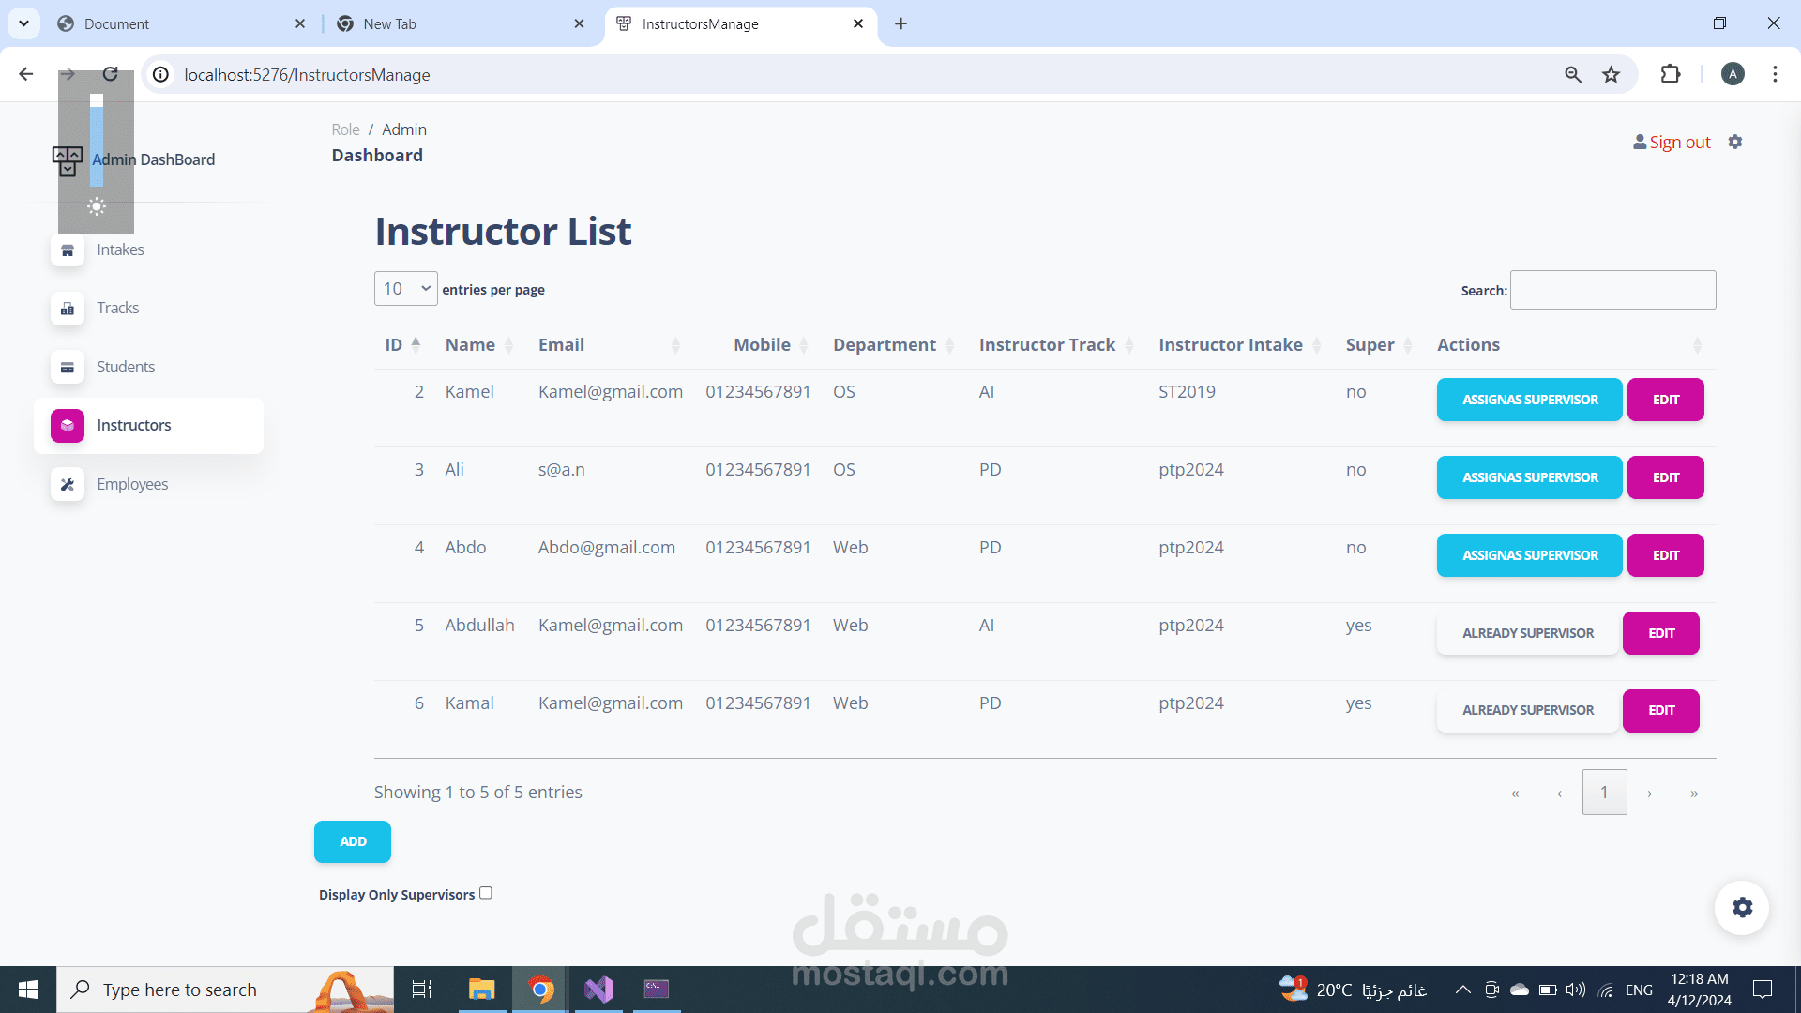The width and height of the screenshot is (1801, 1013).
Task: Click the Windows taskbar search box
Action: [x=225, y=990]
